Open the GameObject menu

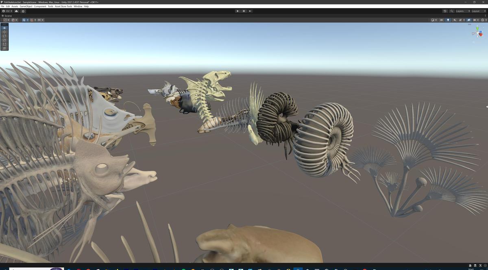26,6
